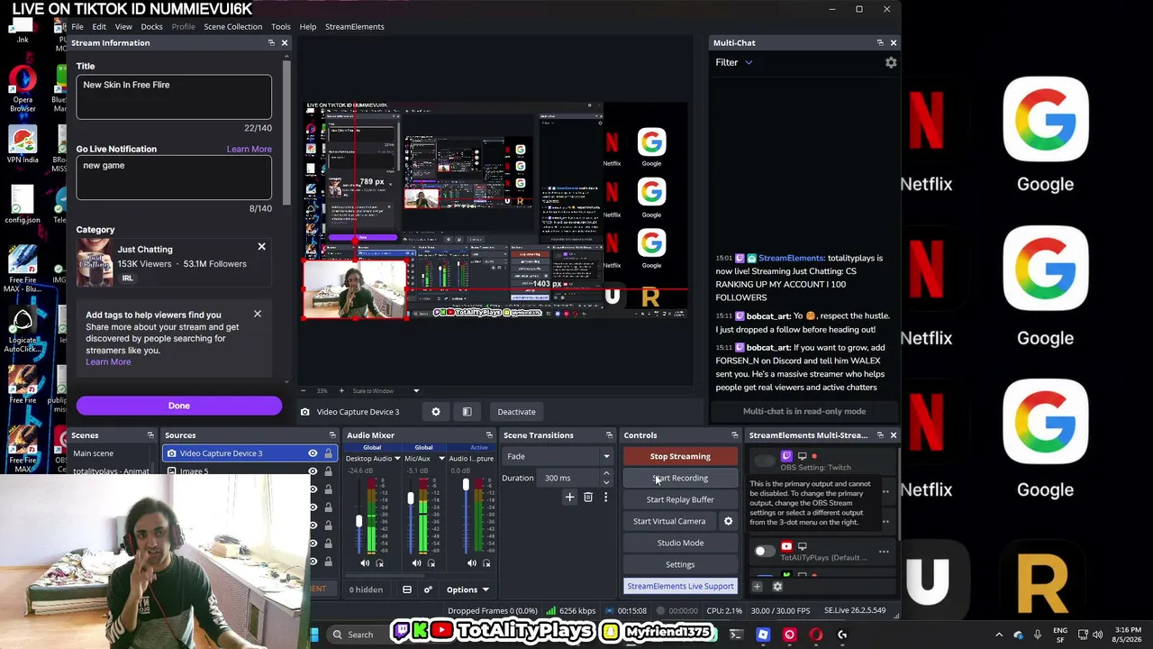Pop out the Audio Mixer dock

[489, 435]
